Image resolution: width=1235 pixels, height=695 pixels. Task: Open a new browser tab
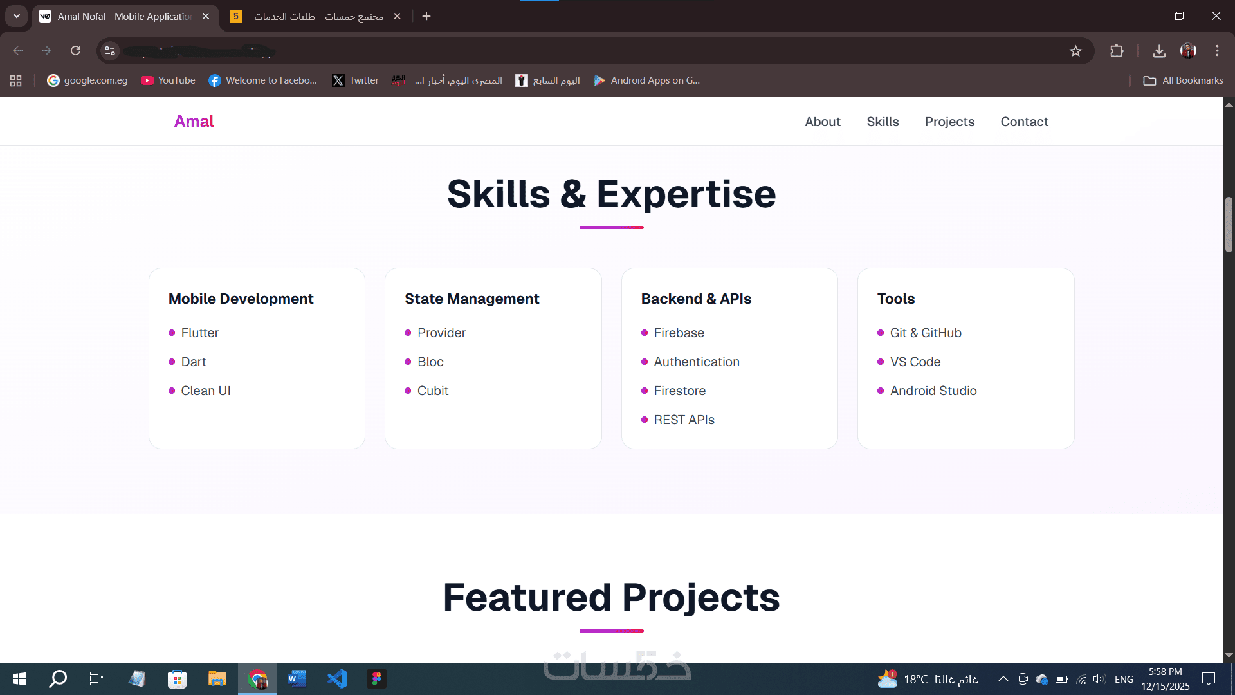click(x=426, y=16)
